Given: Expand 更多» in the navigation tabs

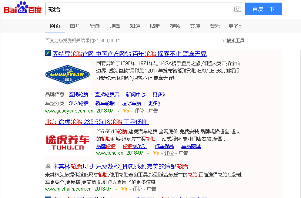Looking at the screenshot, I should (235, 26).
